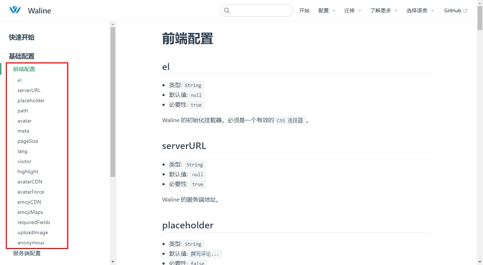
Task: Jump to path sidebar entry
Action: tap(23, 111)
